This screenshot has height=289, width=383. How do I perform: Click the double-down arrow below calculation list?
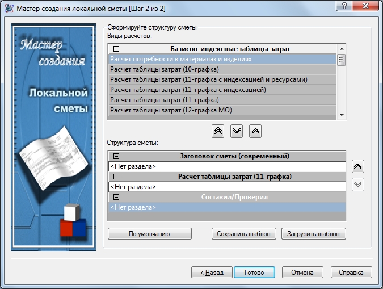pos(237,131)
